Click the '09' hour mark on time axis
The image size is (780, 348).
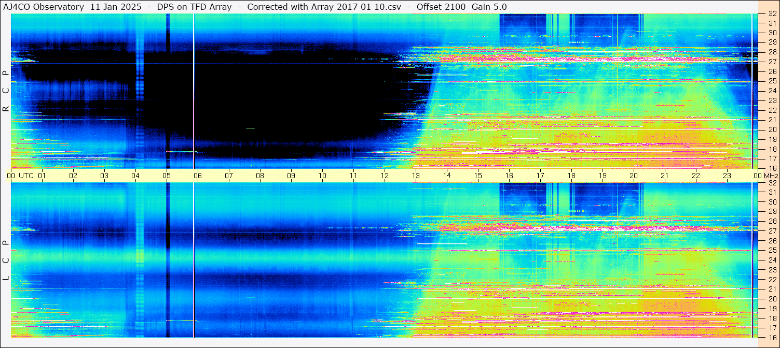point(291,176)
